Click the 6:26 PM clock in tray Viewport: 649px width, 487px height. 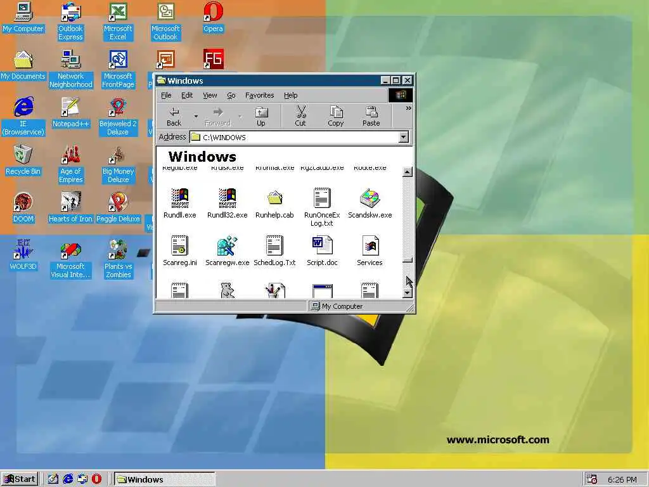[622, 479]
